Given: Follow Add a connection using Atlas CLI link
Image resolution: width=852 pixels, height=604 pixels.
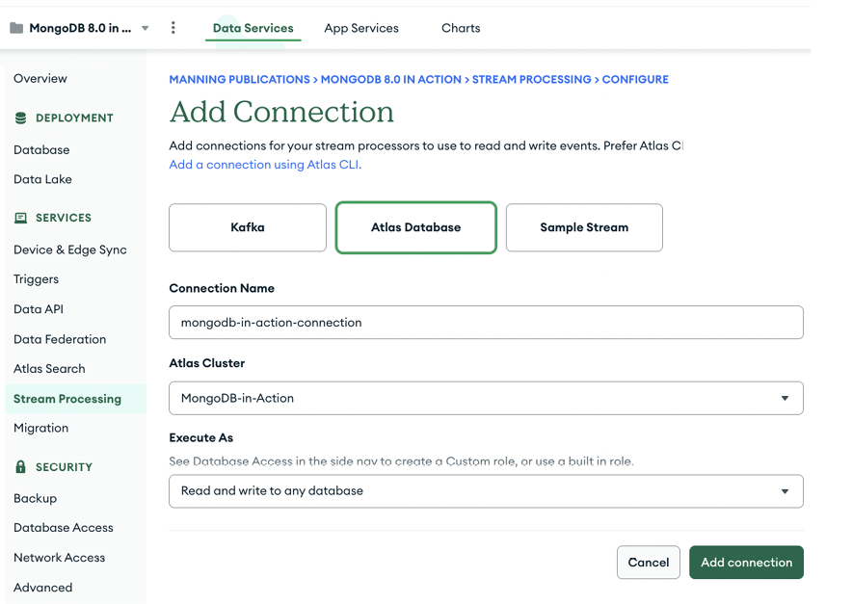Looking at the screenshot, I should coord(265,165).
